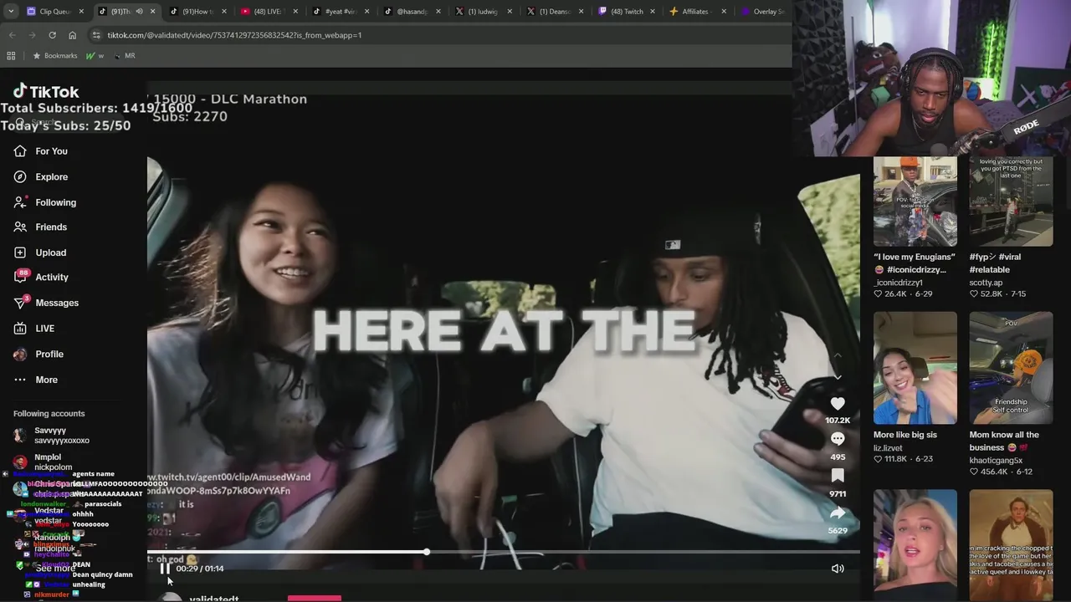Viewport: 1071px width, 602px height.
Task: Open the comments with the speech bubble icon
Action: tap(838, 439)
